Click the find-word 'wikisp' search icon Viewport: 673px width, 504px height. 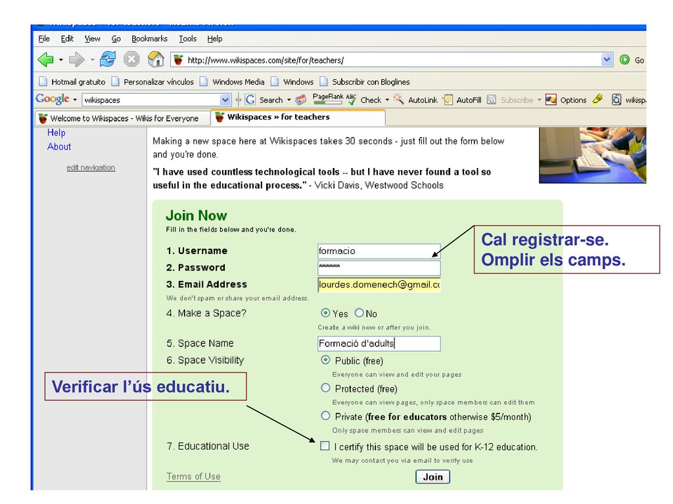[x=616, y=100]
